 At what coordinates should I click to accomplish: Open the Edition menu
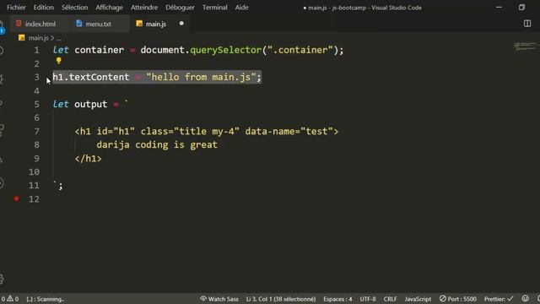tap(43, 8)
